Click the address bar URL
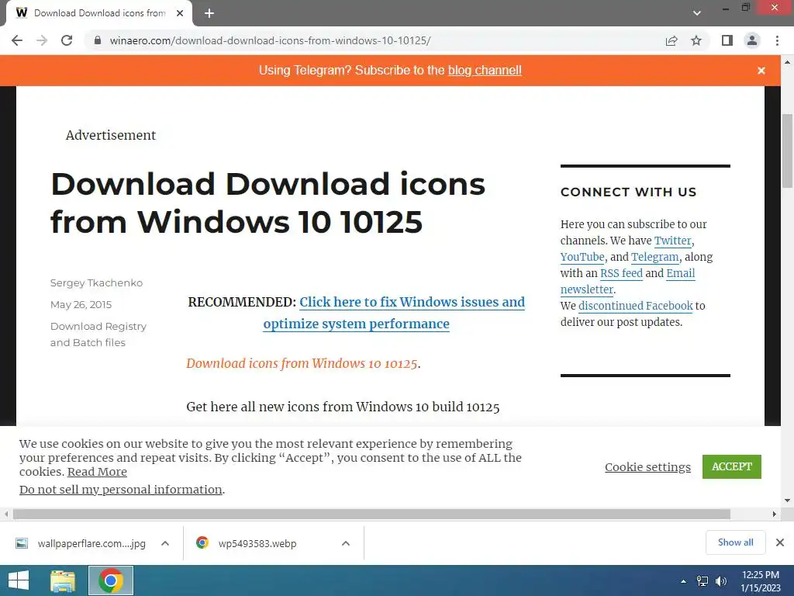Image resolution: width=794 pixels, height=596 pixels. [271, 40]
